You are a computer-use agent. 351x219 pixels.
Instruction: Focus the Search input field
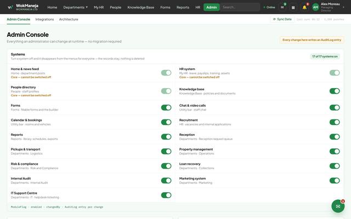[240, 7]
